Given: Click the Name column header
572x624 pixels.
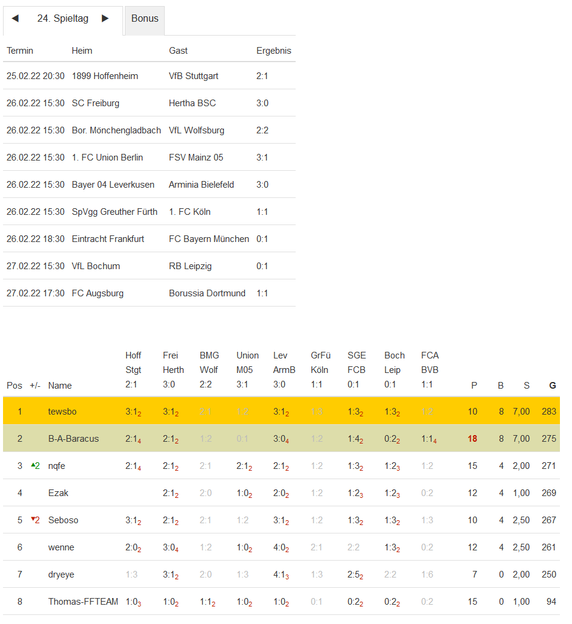Looking at the screenshot, I should 60,386.
